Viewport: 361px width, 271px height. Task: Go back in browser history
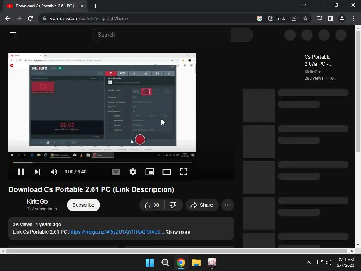(x=8, y=18)
